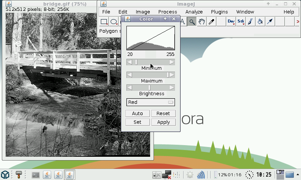This screenshot has width=301, height=180.
Task: Open the Plugins menu
Action: click(219, 12)
